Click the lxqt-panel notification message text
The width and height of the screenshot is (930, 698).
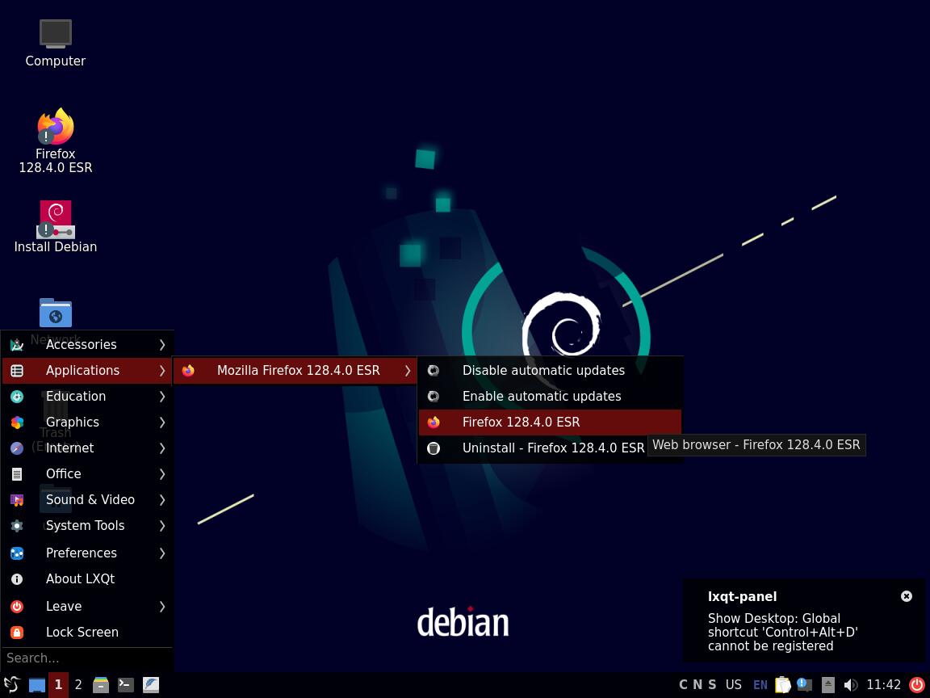coord(782,632)
